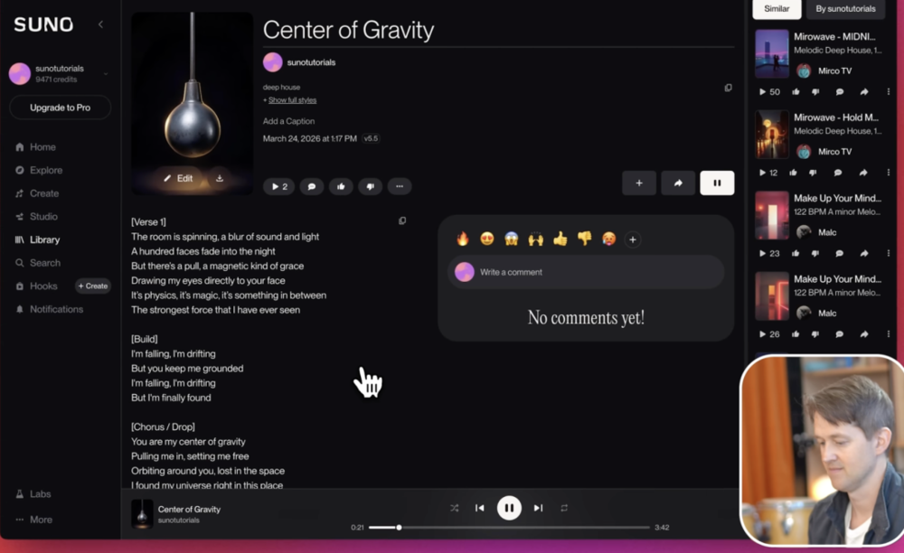Click the Upgrade to Pro button

point(60,108)
